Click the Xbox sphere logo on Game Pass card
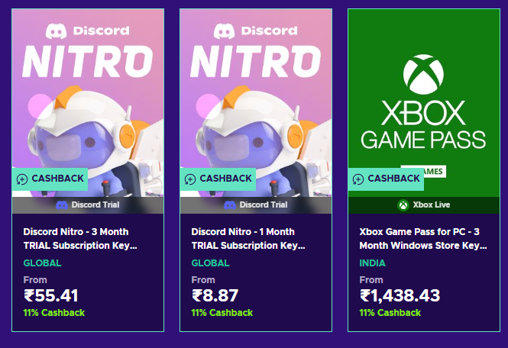The width and height of the screenshot is (508, 348). click(423, 75)
